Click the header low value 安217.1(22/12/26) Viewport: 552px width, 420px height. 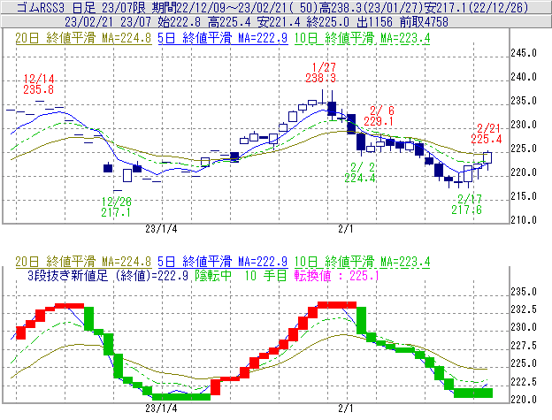click(476, 7)
